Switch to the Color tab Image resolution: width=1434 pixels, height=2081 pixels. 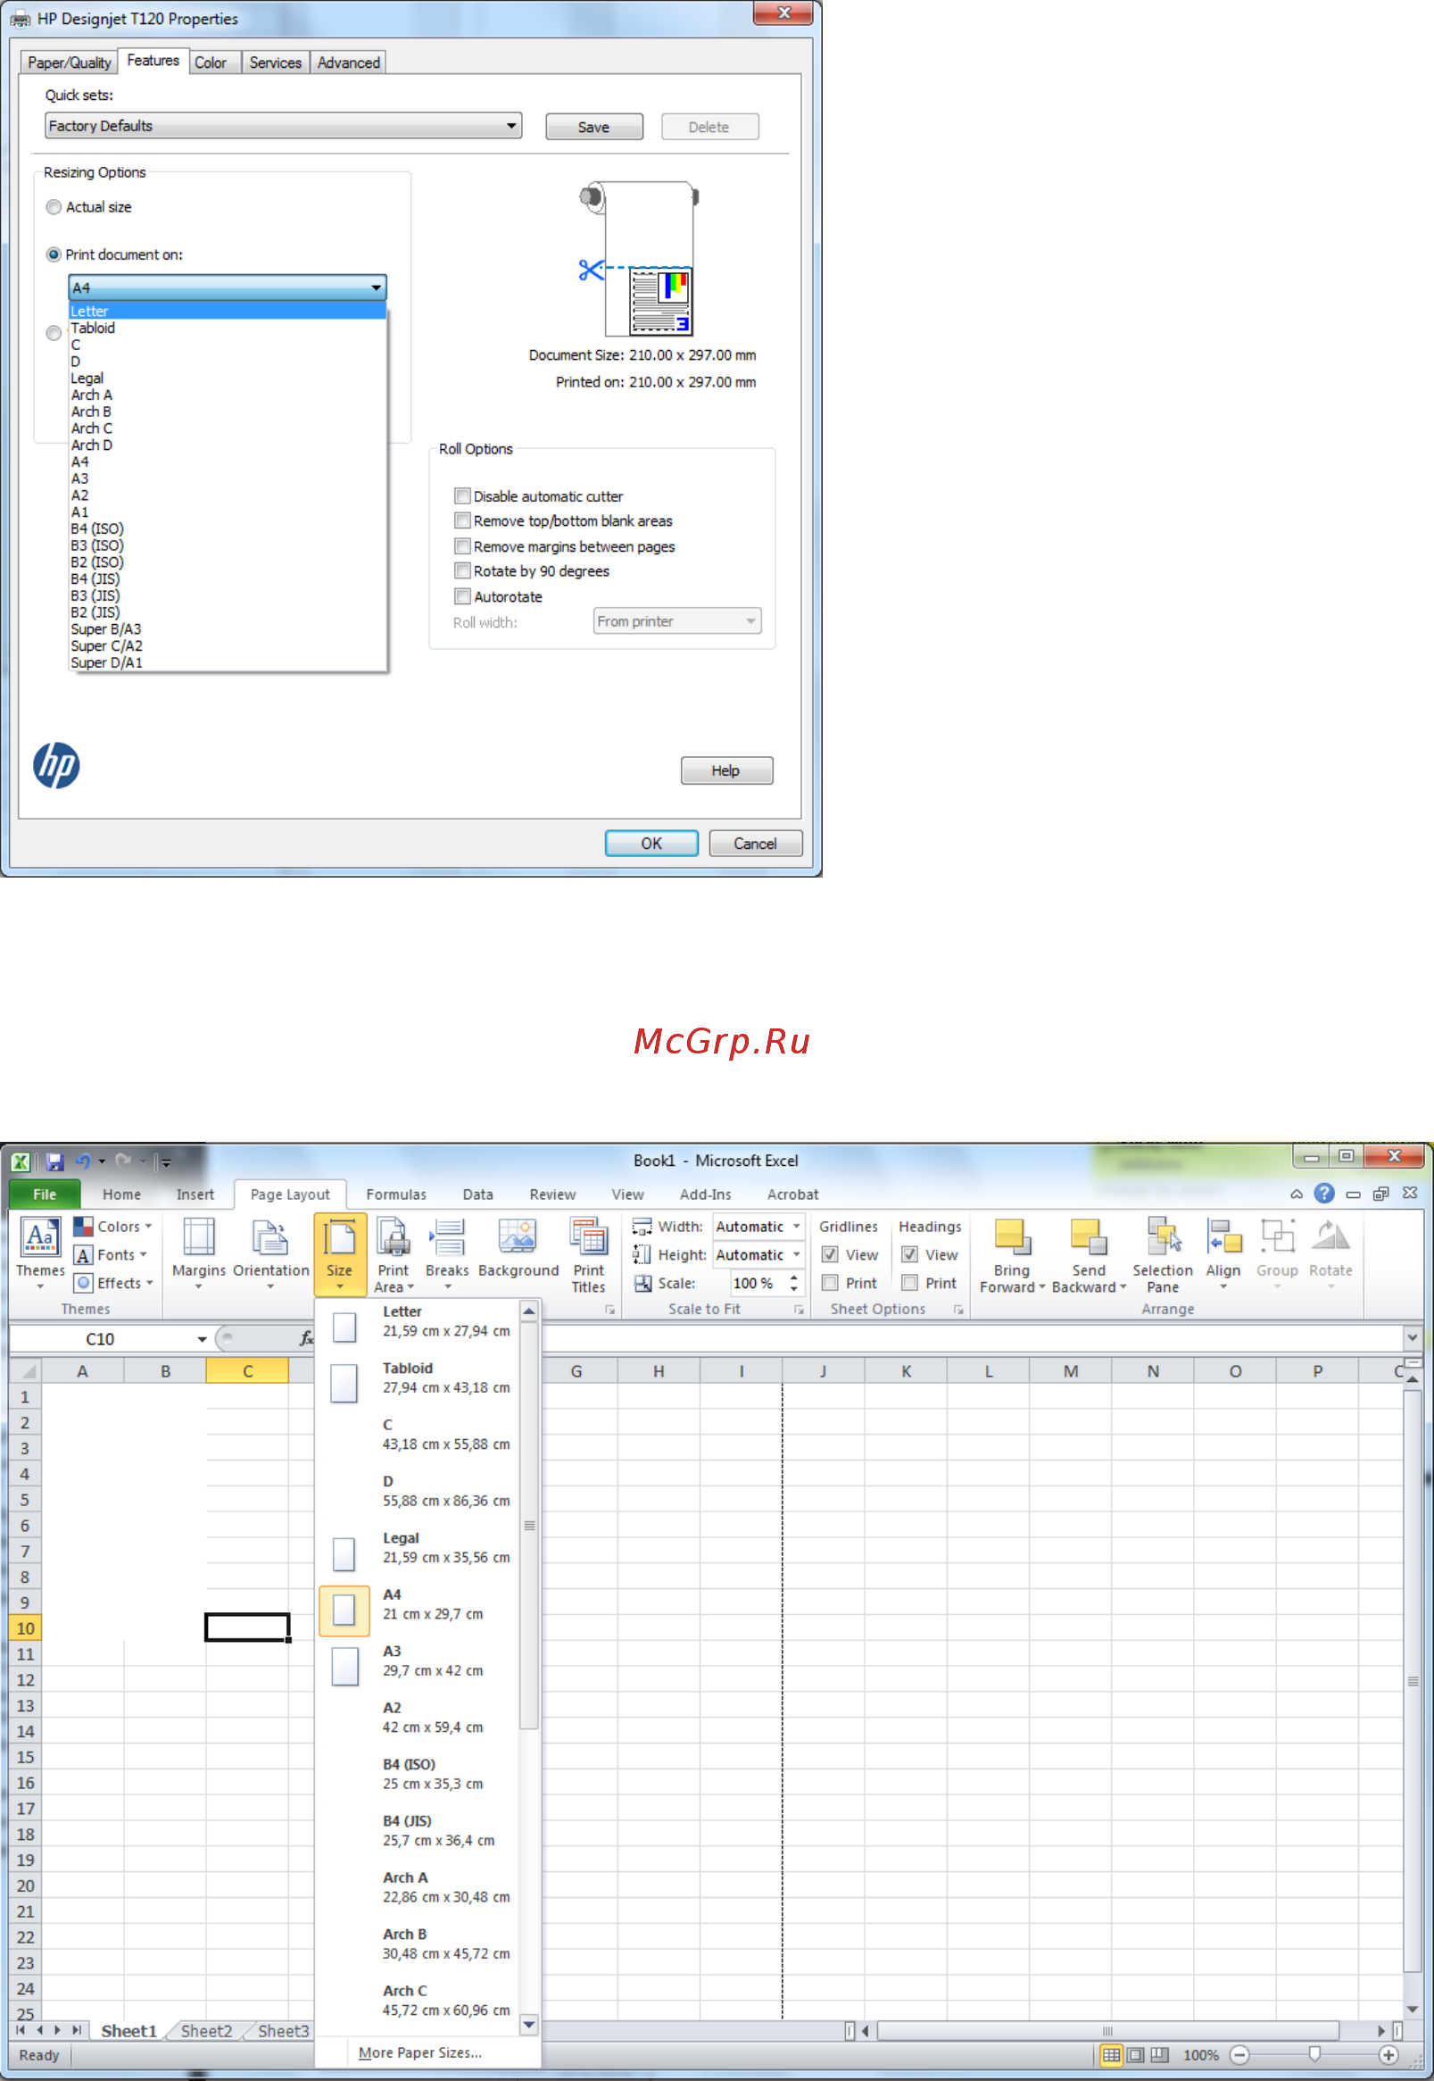pos(211,62)
